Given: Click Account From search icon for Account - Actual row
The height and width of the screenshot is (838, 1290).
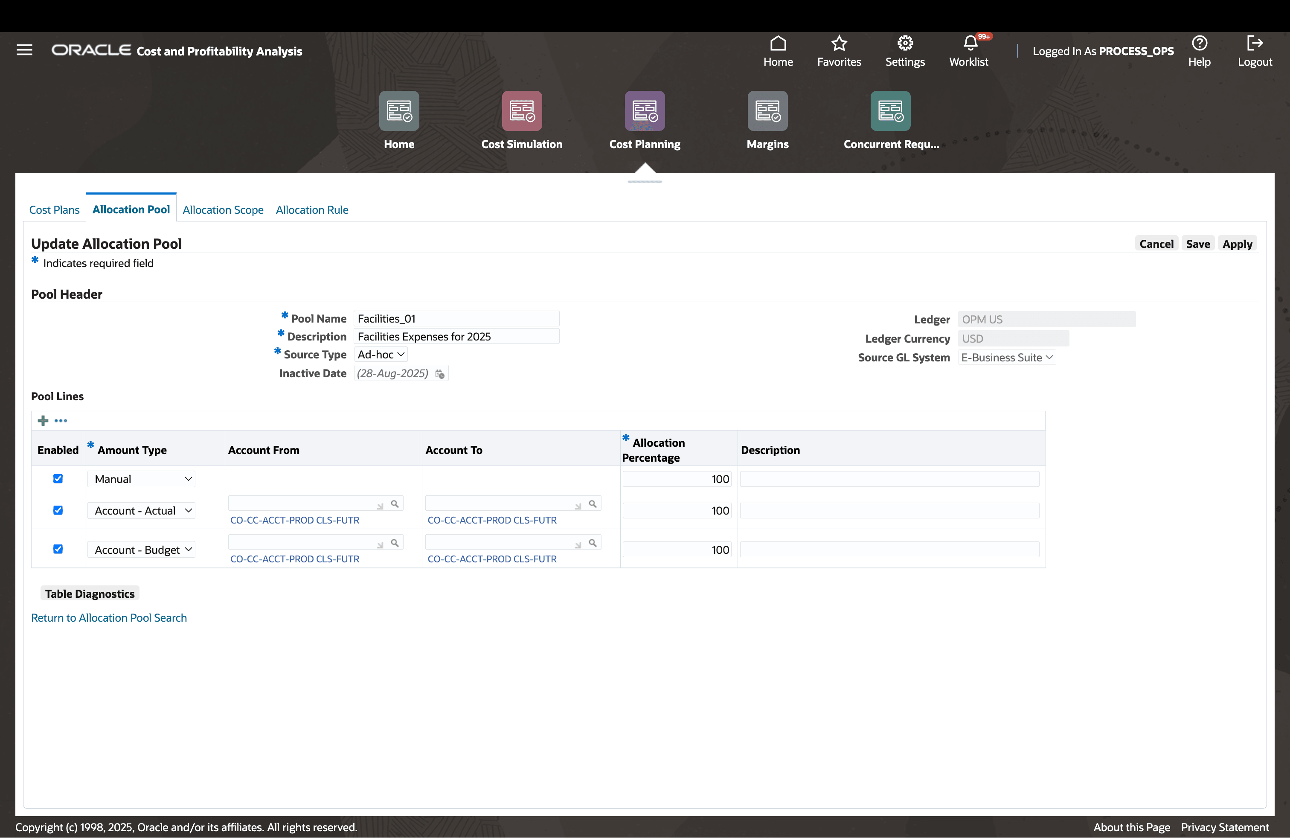Looking at the screenshot, I should [x=395, y=504].
